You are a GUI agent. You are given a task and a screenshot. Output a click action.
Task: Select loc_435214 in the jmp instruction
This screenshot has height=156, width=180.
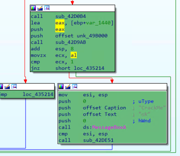click(38, 94)
